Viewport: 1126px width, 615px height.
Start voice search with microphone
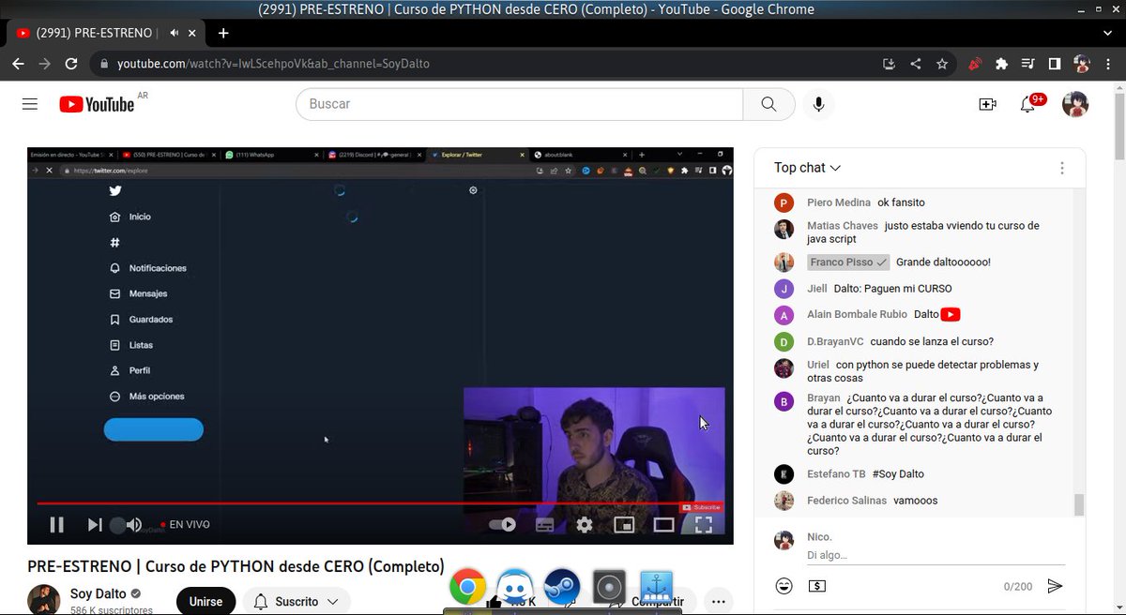coord(819,104)
